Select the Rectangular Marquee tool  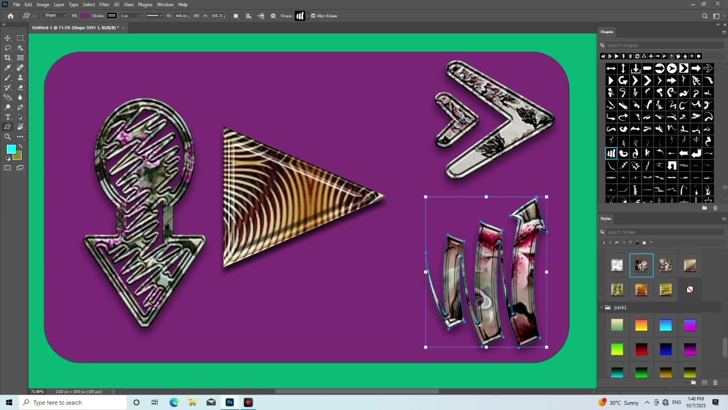[x=20, y=38]
